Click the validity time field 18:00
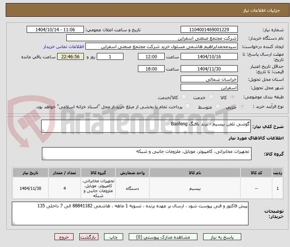The height and width of the screenshot is (247, 290). 151,69
